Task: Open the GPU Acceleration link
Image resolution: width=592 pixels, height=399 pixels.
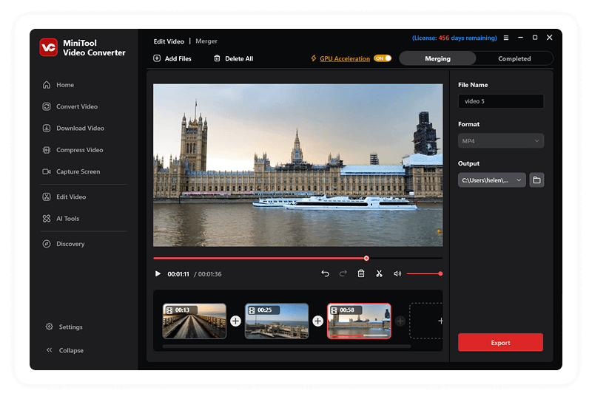Action: pyautogui.click(x=345, y=58)
